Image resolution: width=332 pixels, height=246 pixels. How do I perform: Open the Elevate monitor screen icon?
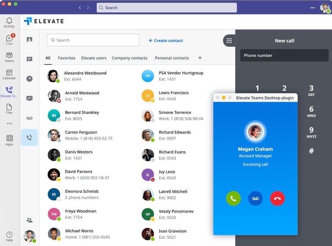29,98
